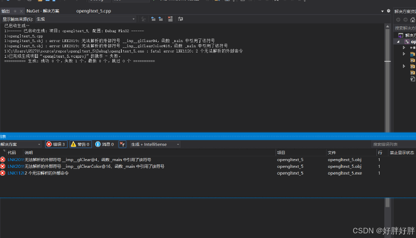Sort by the 文件 column header

pyautogui.click(x=332, y=153)
